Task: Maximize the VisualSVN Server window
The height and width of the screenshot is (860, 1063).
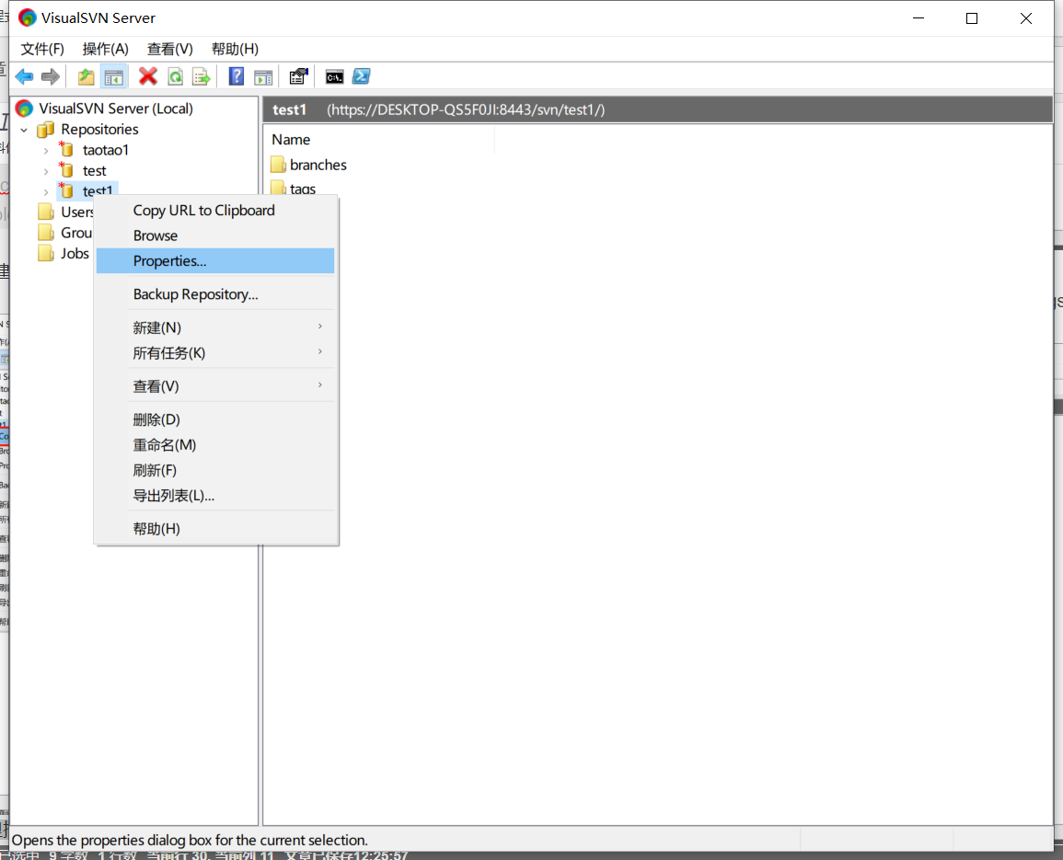Action: [972, 18]
